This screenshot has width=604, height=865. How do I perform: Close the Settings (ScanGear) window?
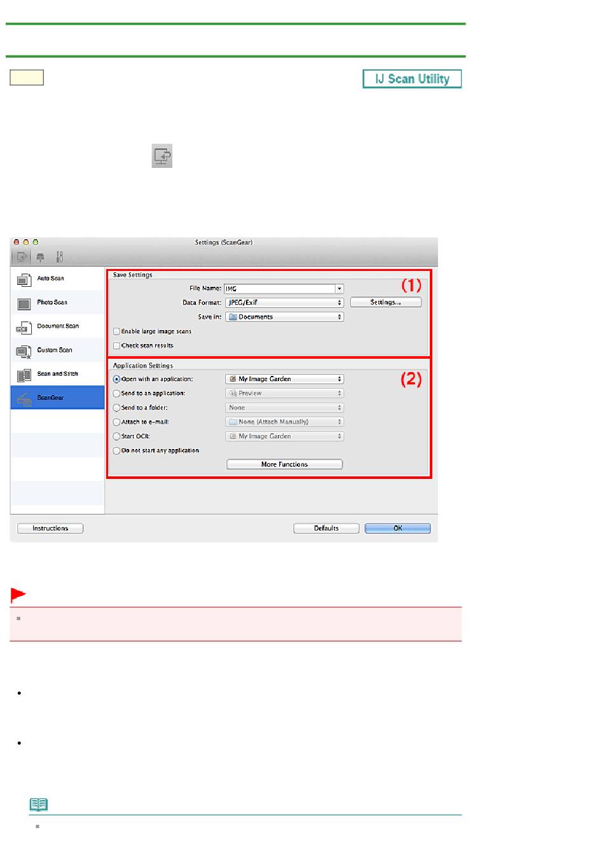17,242
